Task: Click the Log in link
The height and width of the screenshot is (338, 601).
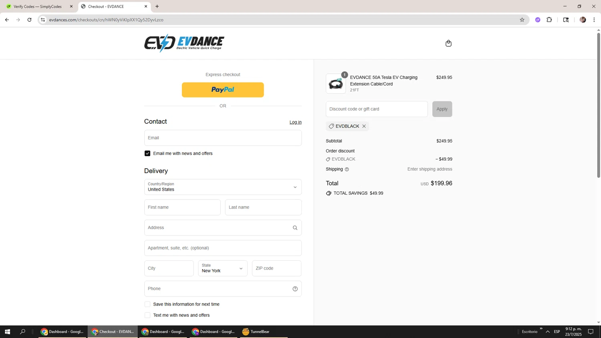Action: 295,122
